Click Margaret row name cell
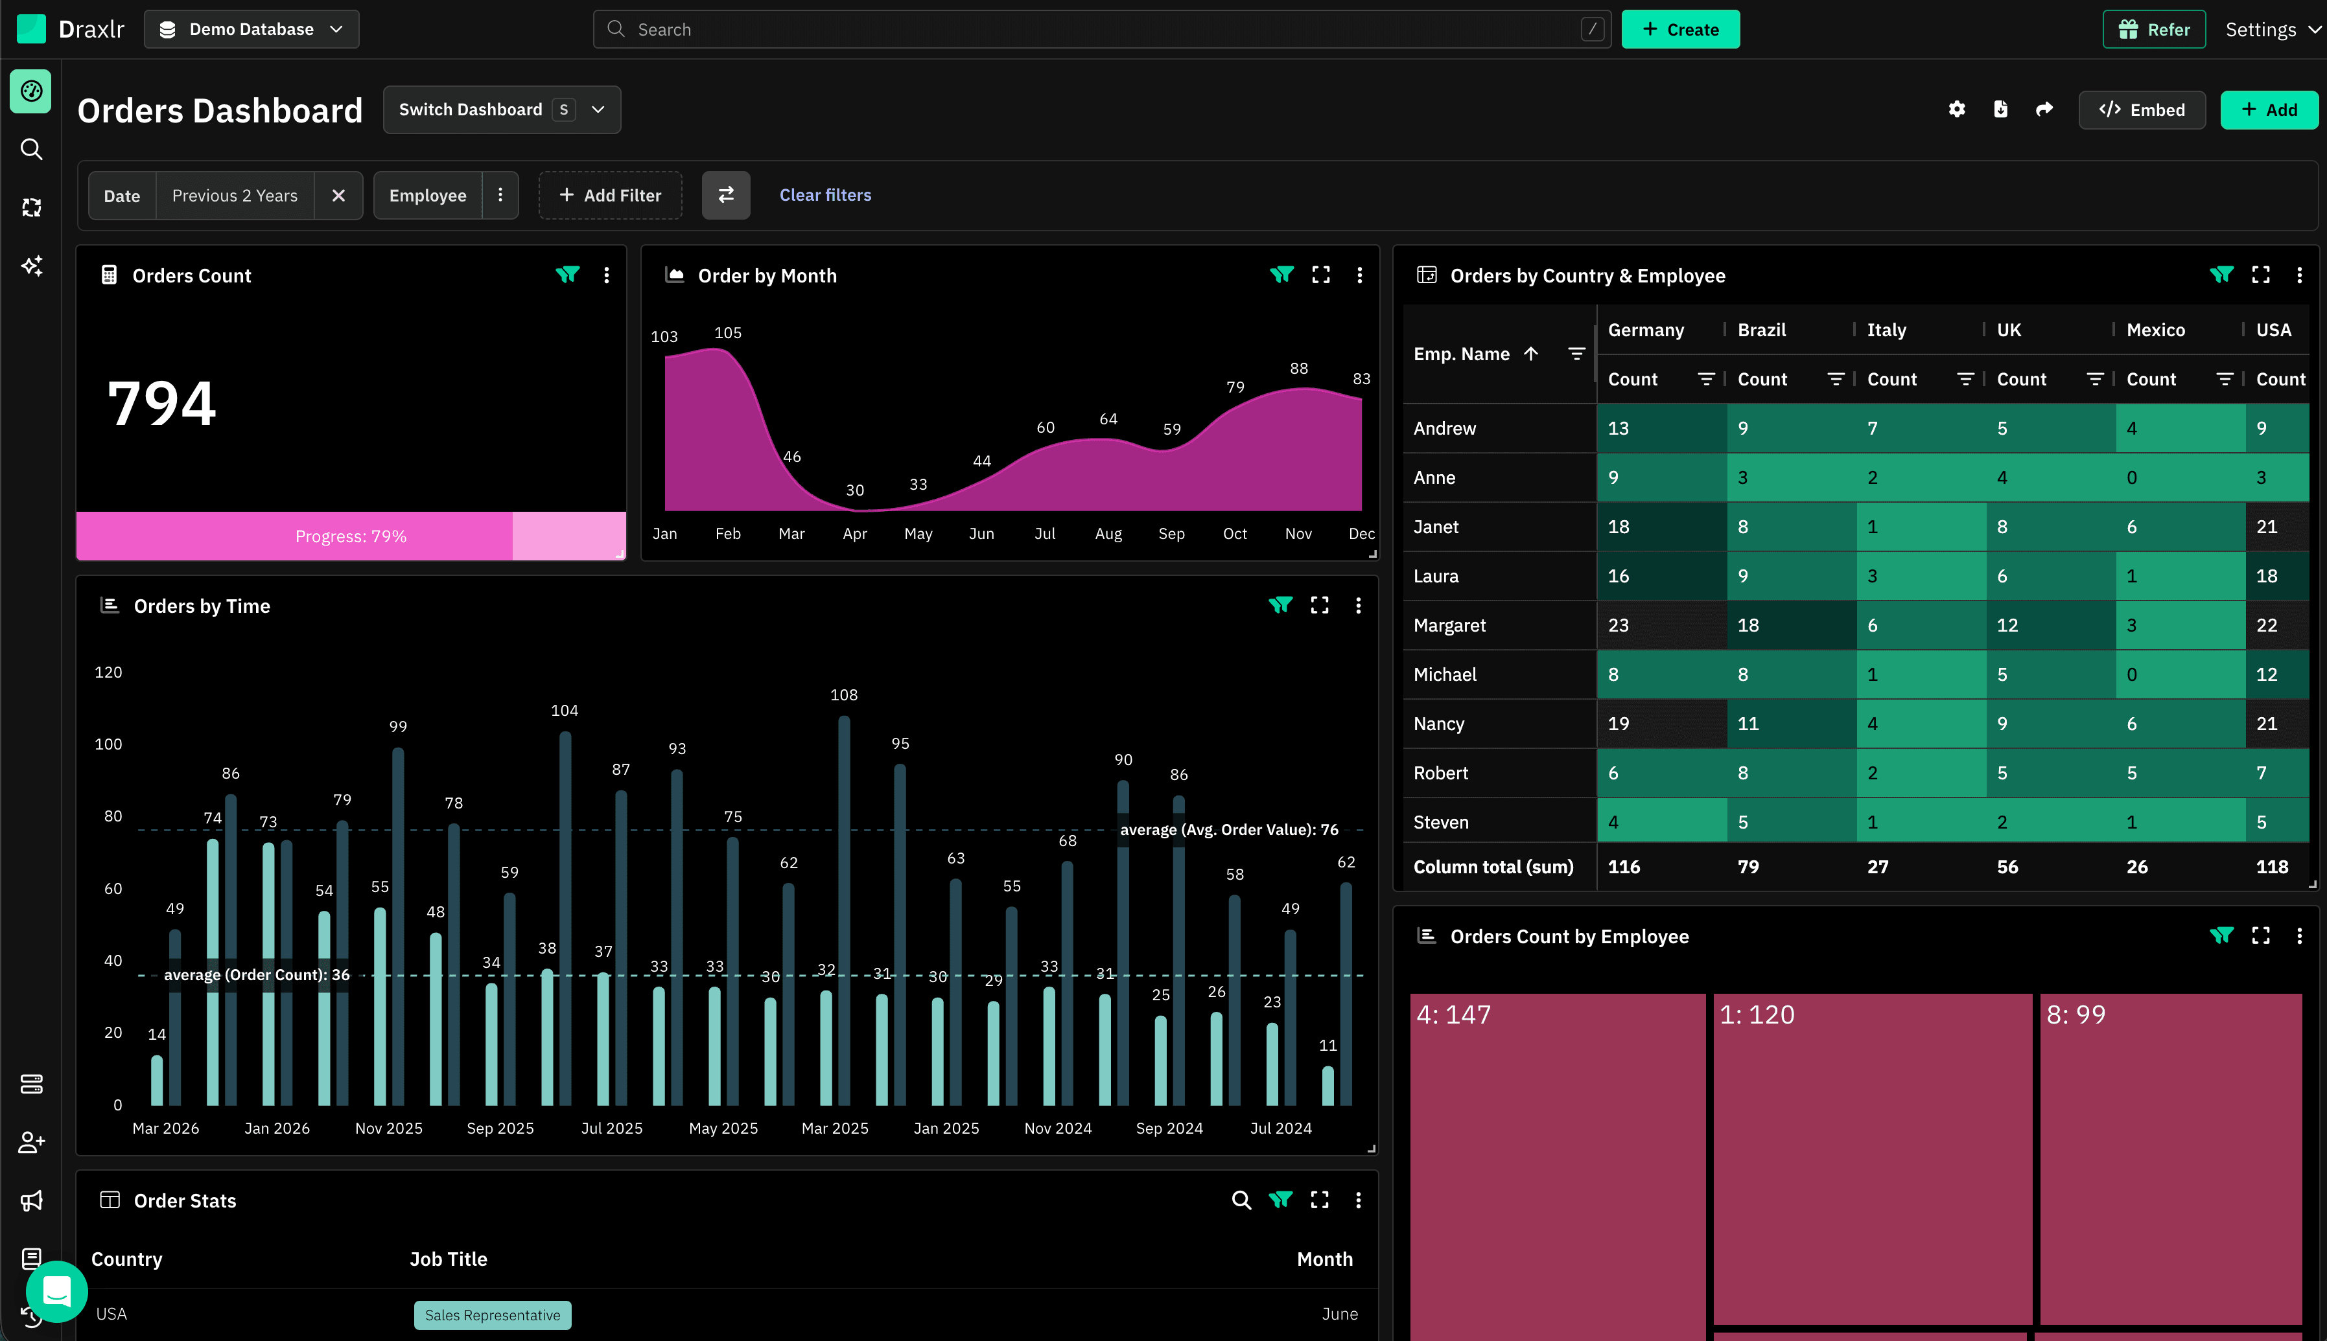This screenshot has width=2327, height=1341. (1500, 625)
